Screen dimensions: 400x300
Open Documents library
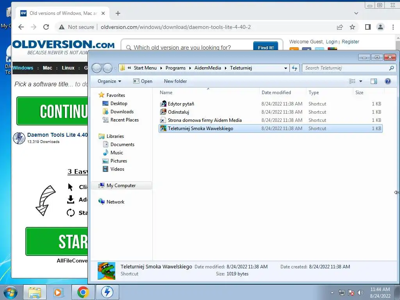[x=122, y=145]
